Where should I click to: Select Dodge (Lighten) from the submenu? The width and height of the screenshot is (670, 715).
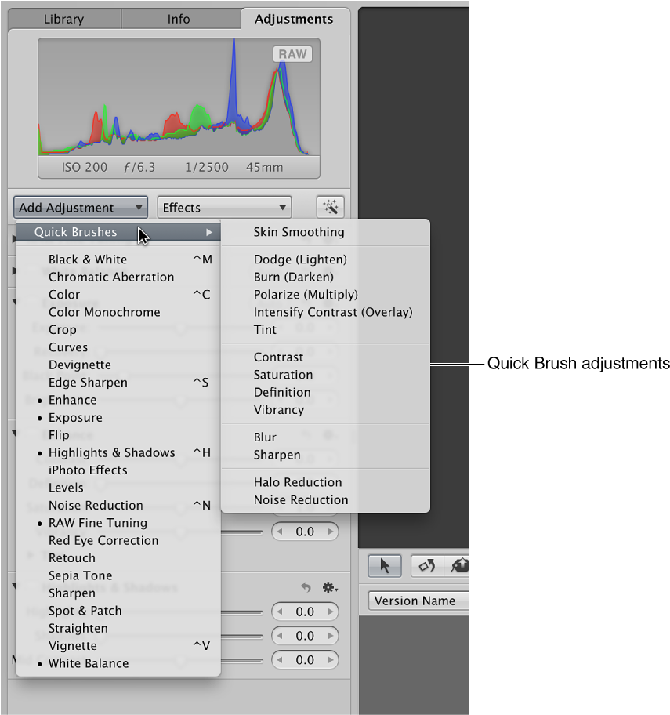coord(300,260)
